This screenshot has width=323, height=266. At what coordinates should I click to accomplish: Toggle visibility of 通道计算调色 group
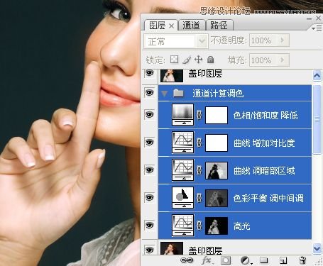coord(149,92)
